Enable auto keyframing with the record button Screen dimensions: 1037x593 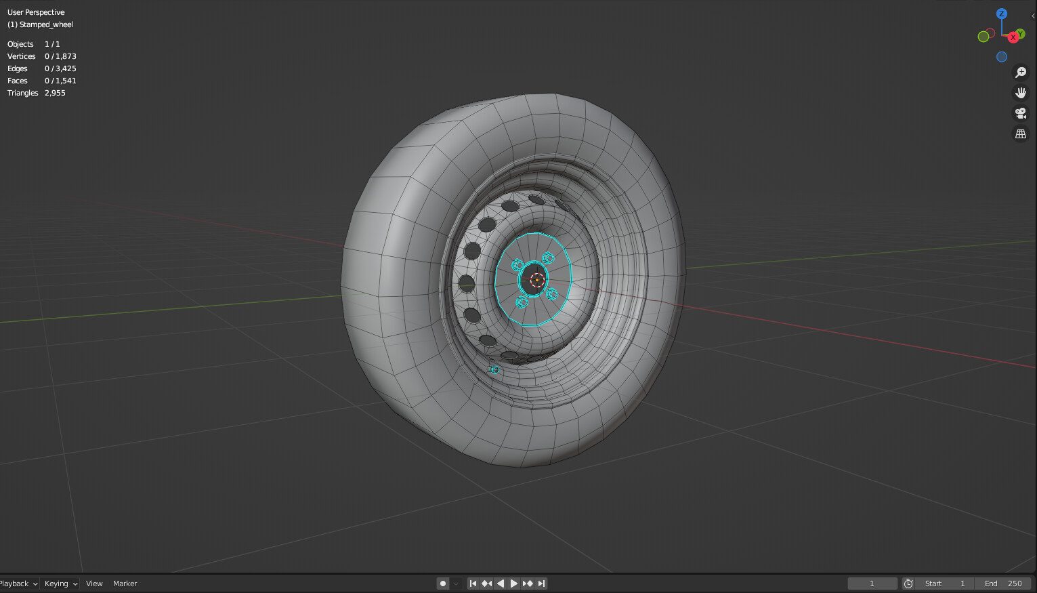tap(442, 583)
